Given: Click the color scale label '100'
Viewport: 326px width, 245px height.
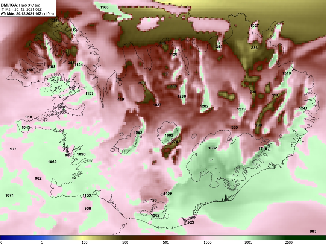Looking at the screenshot, I should click(84, 242).
